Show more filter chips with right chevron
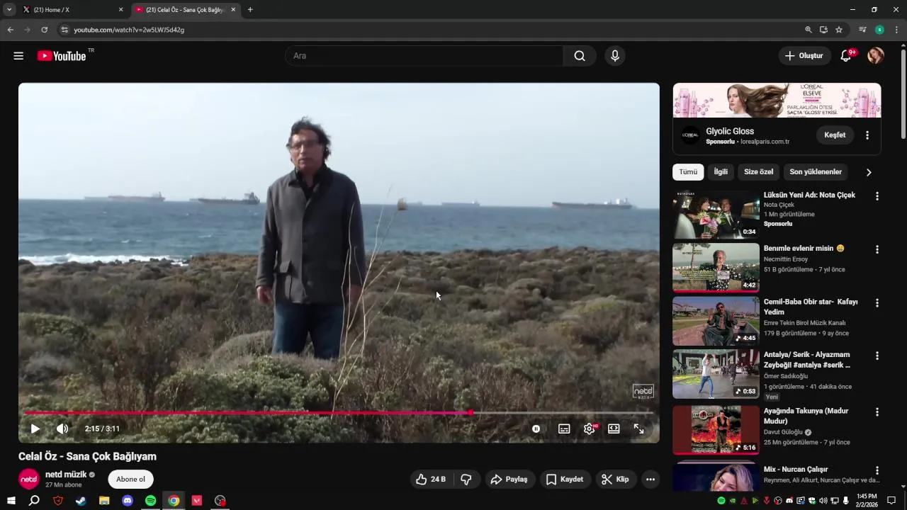 869,172
